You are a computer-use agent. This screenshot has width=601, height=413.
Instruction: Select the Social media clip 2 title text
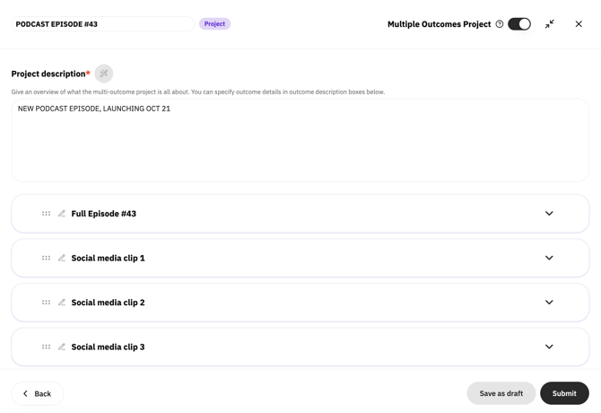click(108, 303)
